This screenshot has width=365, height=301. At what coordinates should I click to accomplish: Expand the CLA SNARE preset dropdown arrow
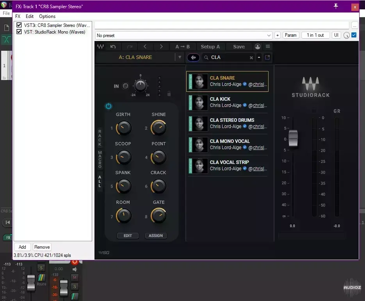click(x=180, y=57)
